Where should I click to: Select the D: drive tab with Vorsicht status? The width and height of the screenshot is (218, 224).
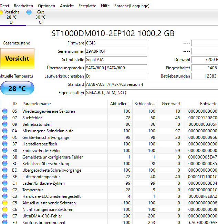(x=11, y=17)
